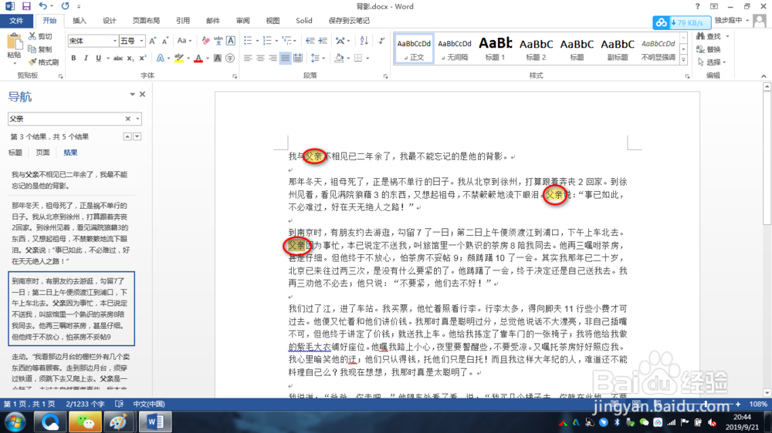The width and height of the screenshot is (772, 433).
Task: Open navigation pane options arrow
Action: point(133,94)
